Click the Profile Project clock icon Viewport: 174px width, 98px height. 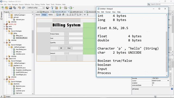[x=71, y=8]
